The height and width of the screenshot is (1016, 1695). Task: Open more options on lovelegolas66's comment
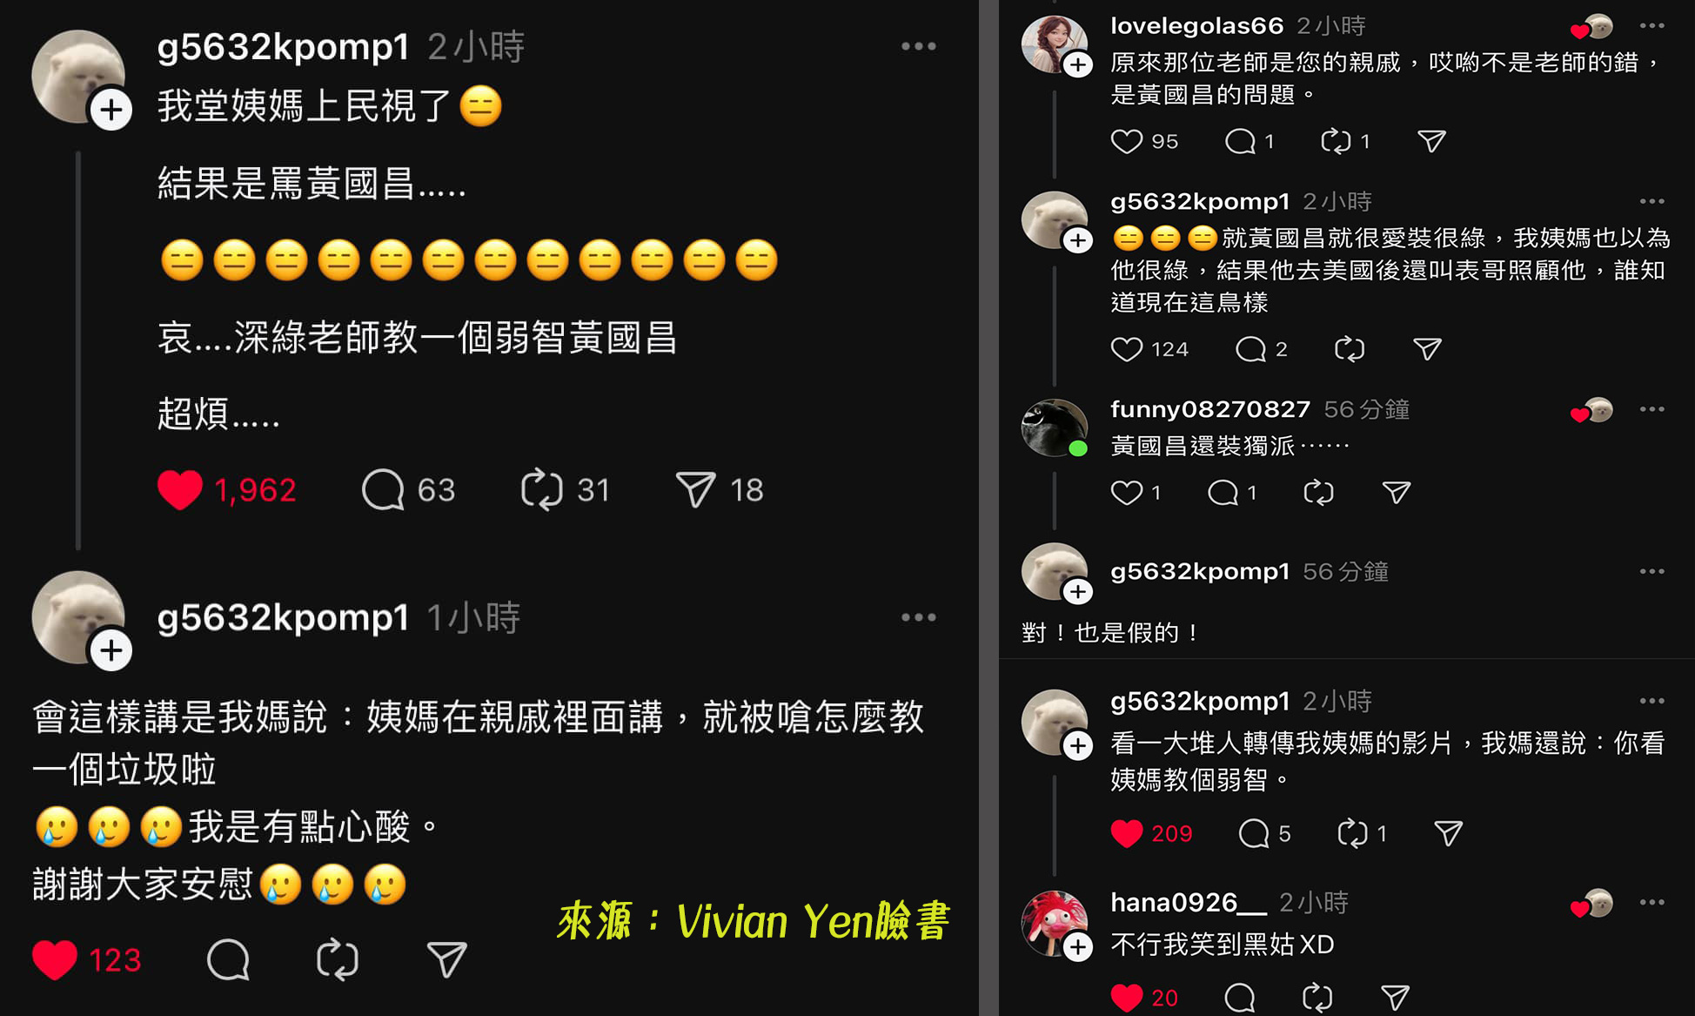[x=1651, y=26]
